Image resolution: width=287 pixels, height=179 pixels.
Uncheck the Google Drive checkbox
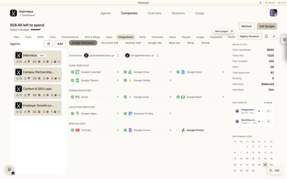pyautogui.click(x=125, y=72)
